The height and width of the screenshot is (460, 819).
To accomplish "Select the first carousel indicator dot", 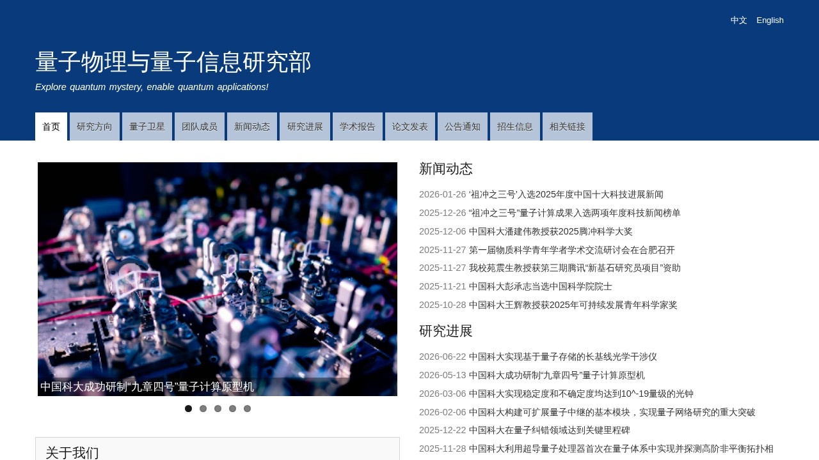I will [188, 409].
